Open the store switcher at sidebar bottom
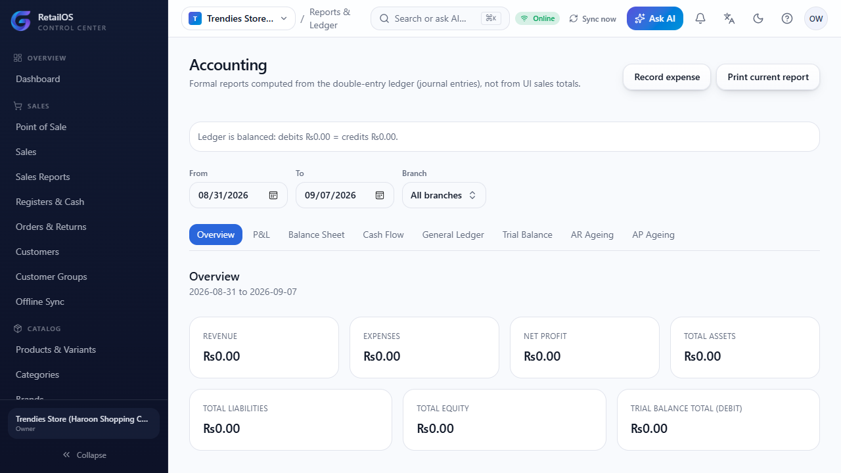Viewport: 841px width, 473px height. (x=83, y=423)
